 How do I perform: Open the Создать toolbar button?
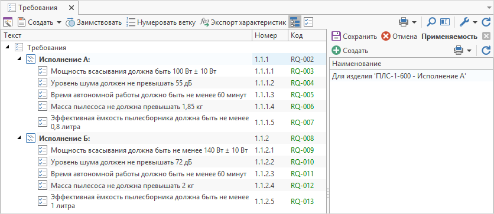(x=36, y=22)
